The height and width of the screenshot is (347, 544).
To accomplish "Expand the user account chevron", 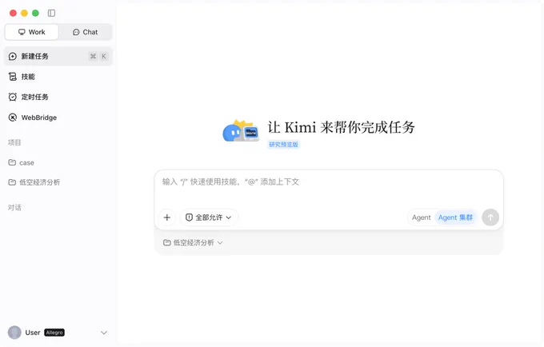I will 104,333.
